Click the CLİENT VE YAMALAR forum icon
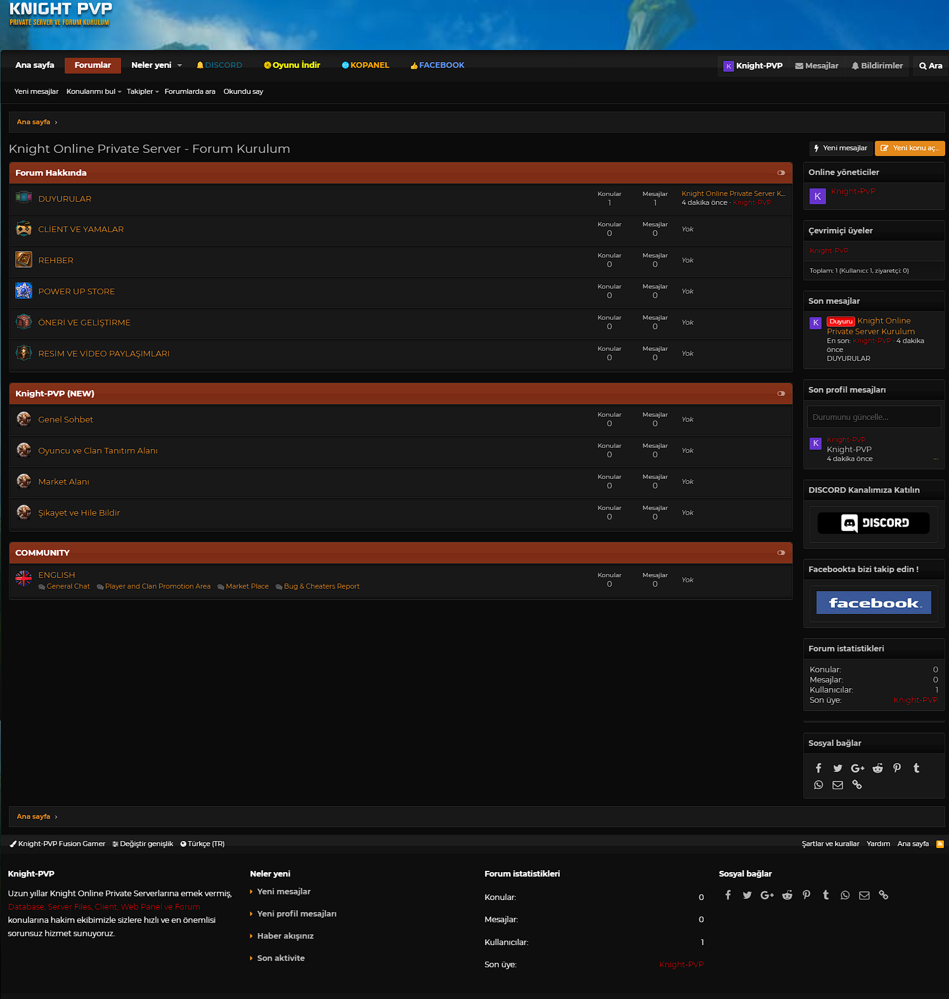This screenshot has height=999, width=949. click(x=23, y=228)
